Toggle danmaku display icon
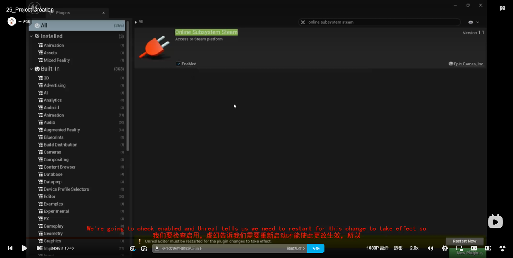 pos(133,248)
